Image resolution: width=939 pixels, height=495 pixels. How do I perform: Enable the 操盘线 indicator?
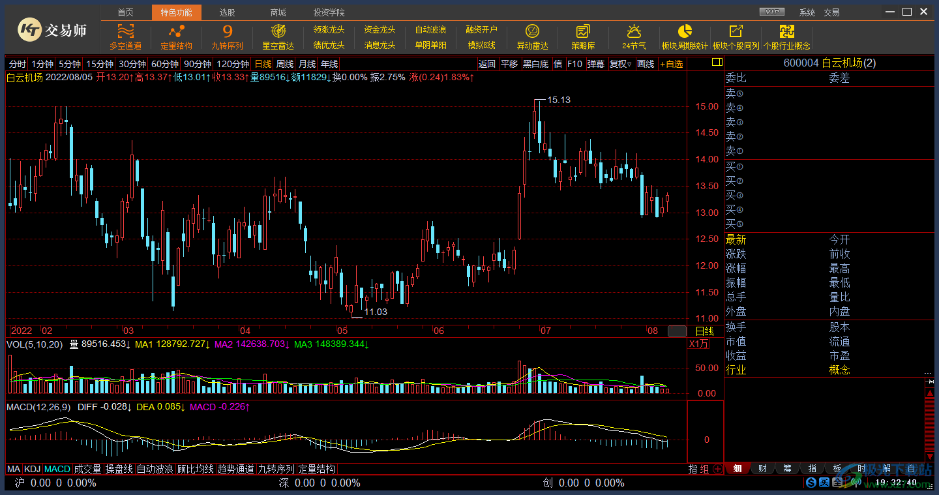pyautogui.click(x=119, y=469)
